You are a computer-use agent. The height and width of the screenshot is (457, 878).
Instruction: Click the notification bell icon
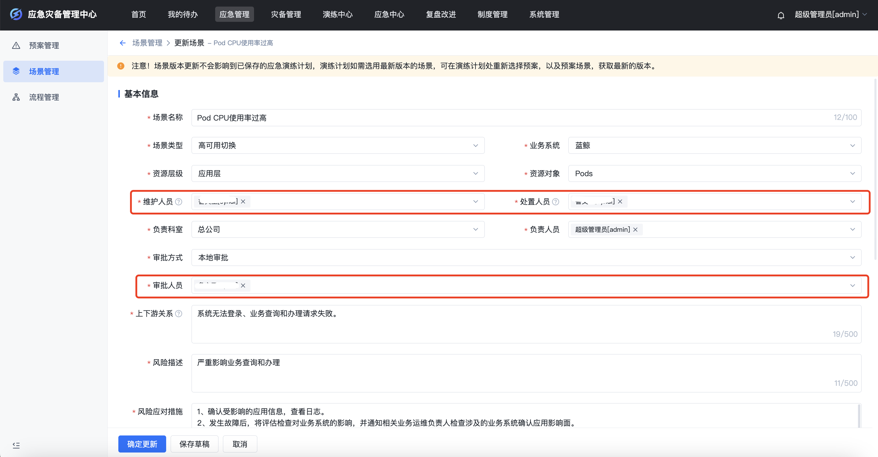click(x=781, y=15)
